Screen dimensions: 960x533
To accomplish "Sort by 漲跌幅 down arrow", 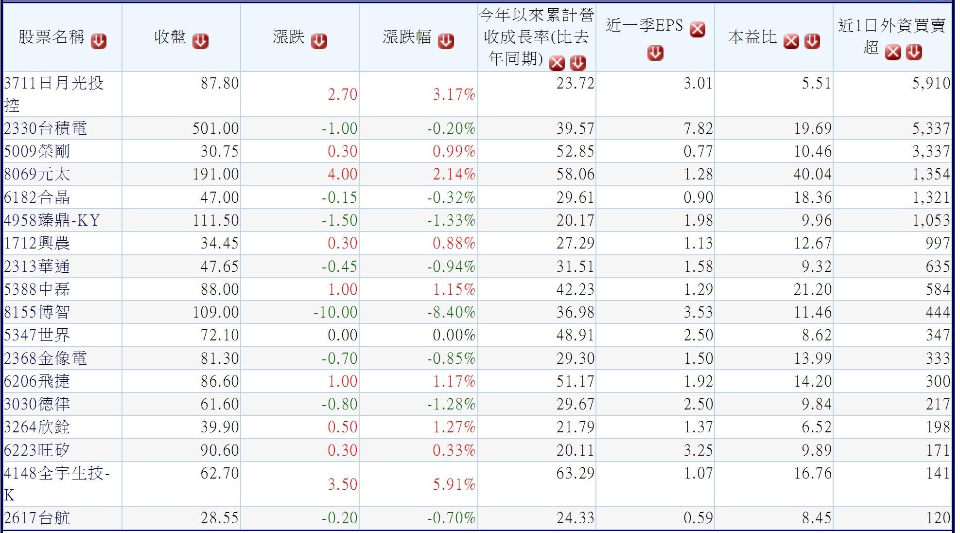I will [x=446, y=41].
